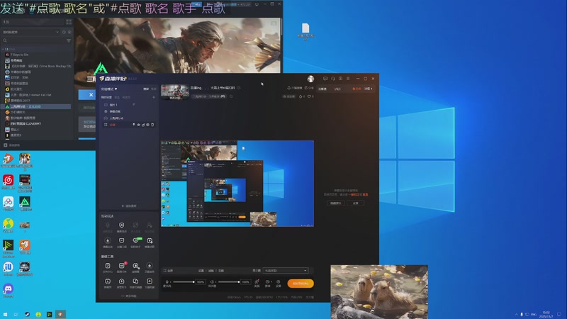Toggle the lock pin on selected source row
Viewport: 567px width, 319px height.
pyautogui.click(x=134, y=125)
